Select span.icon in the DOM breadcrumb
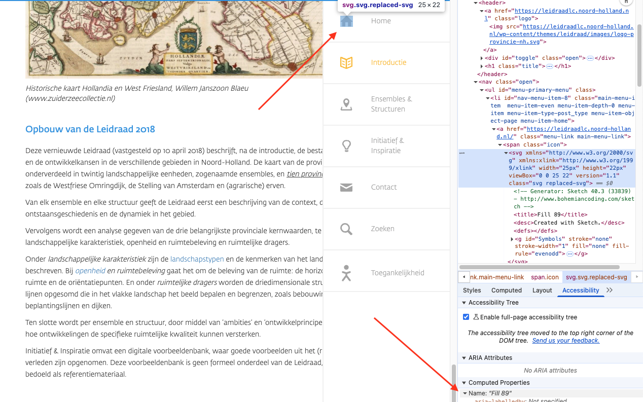Viewport: 643px width, 402px height. [x=545, y=277]
